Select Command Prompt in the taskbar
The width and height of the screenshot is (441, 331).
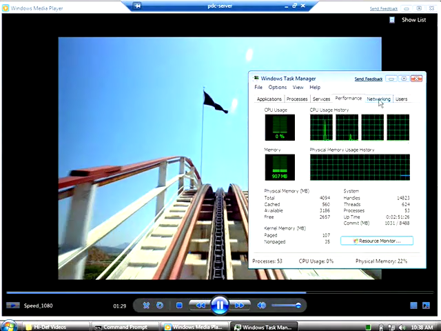[124, 327]
